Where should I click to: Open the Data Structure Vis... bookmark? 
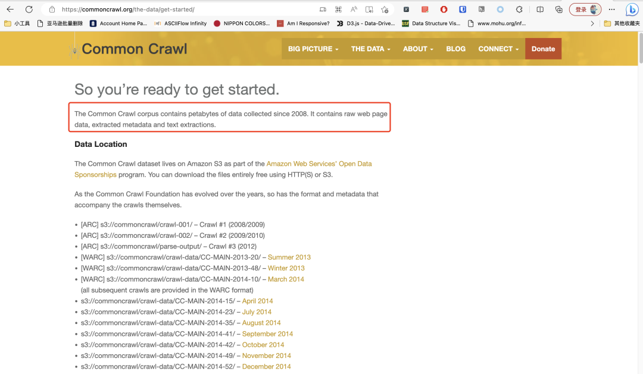click(x=431, y=23)
